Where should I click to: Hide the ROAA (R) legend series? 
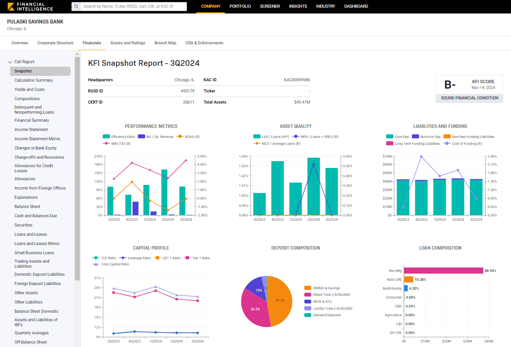180,137
